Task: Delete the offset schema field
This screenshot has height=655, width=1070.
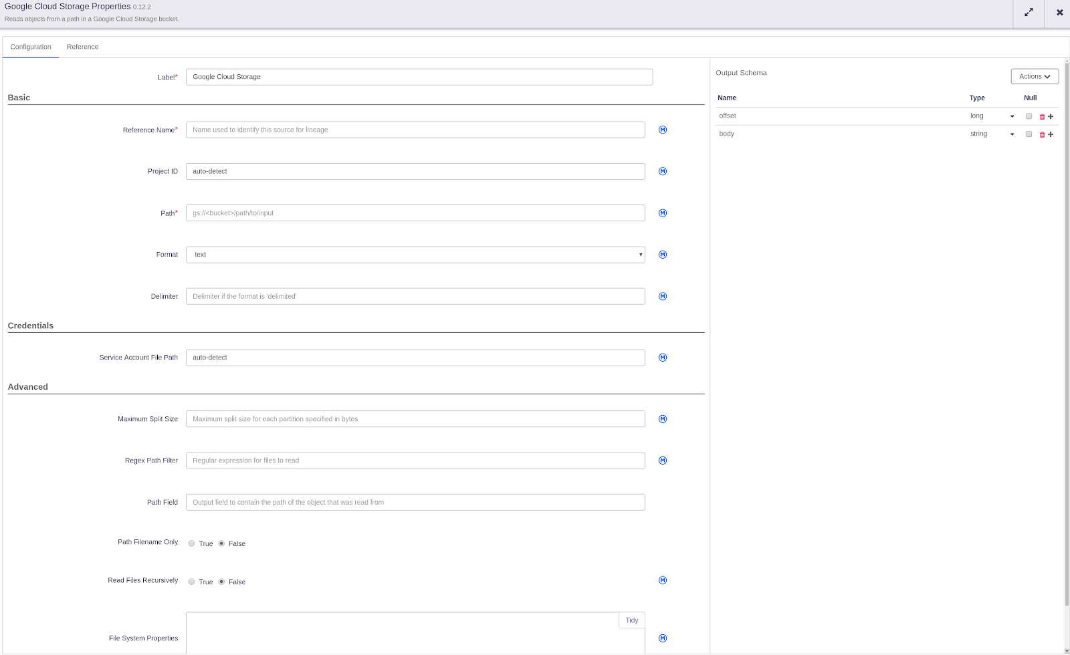Action: point(1042,116)
